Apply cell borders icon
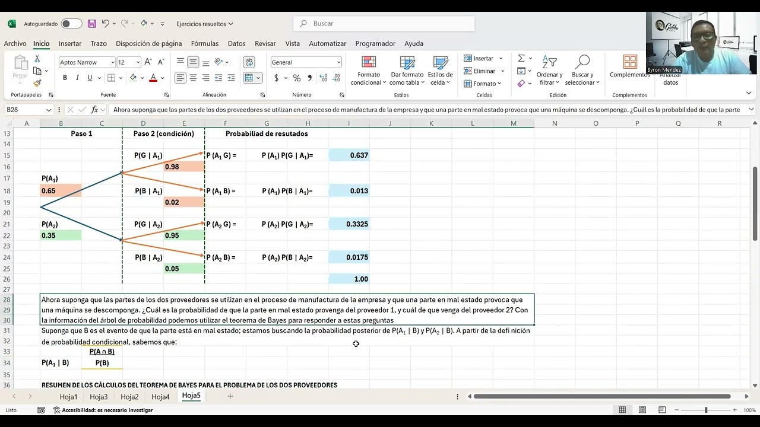The image size is (760, 427). click(111, 78)
